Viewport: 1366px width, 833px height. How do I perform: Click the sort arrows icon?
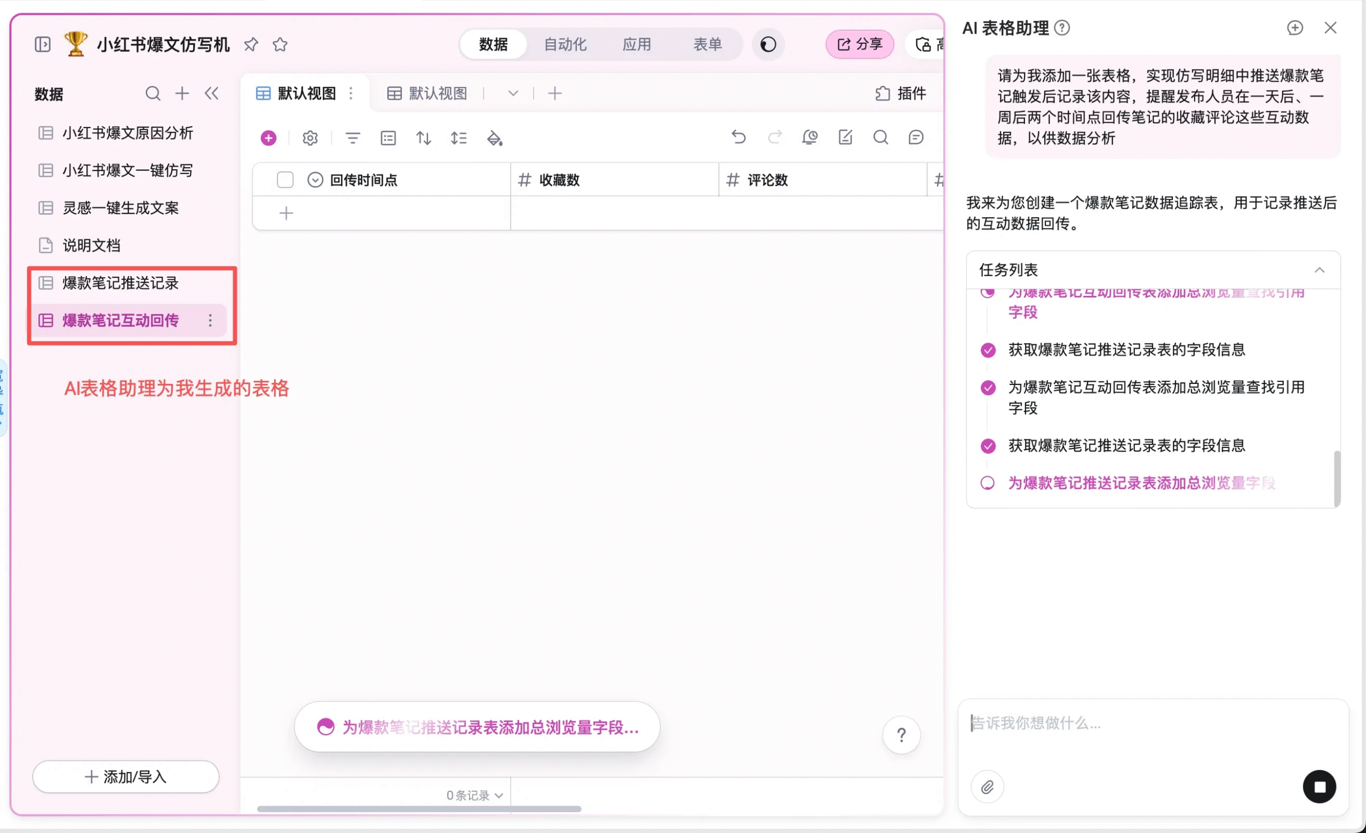[424, 138]
